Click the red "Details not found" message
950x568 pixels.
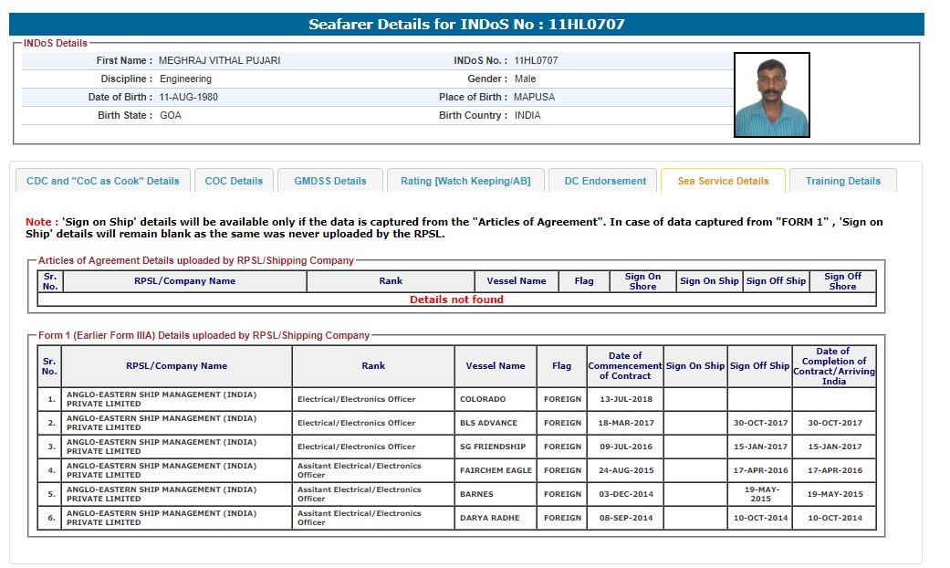tap(456, 300)
